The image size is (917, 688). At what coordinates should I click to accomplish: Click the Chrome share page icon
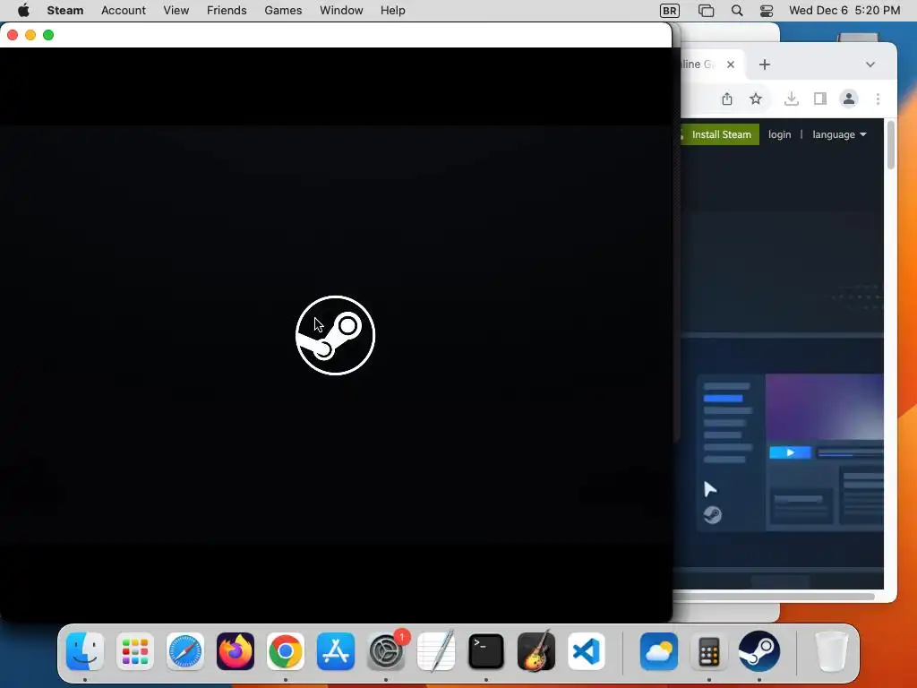(x=727, y=99)
